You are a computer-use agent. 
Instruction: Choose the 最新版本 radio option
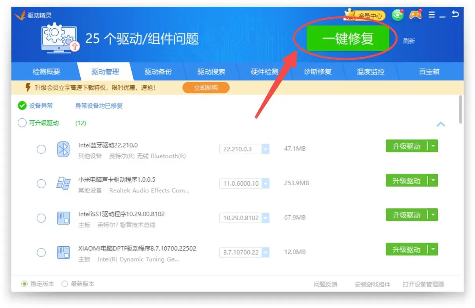pos(65,284)
